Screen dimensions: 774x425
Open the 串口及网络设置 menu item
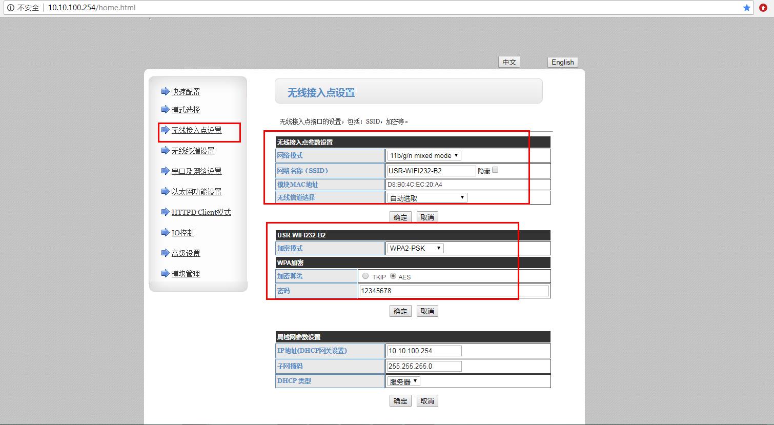point(196,171)
